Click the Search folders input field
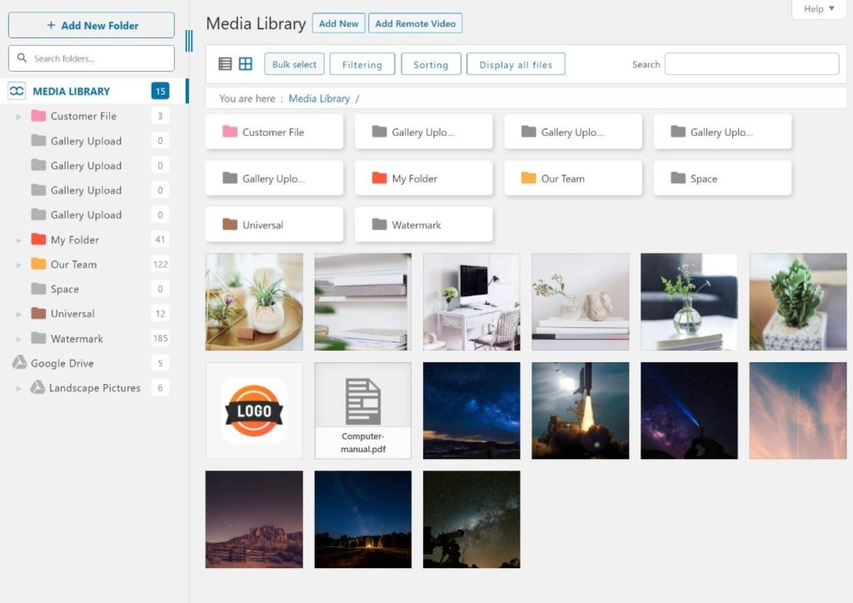This screenshot has height=603, width=853. coord(91,57)
